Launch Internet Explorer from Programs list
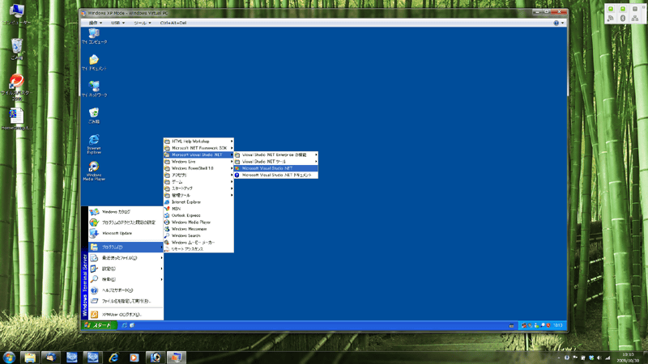The width and height of the screenshot is (648, 364). tap(198, 201)
